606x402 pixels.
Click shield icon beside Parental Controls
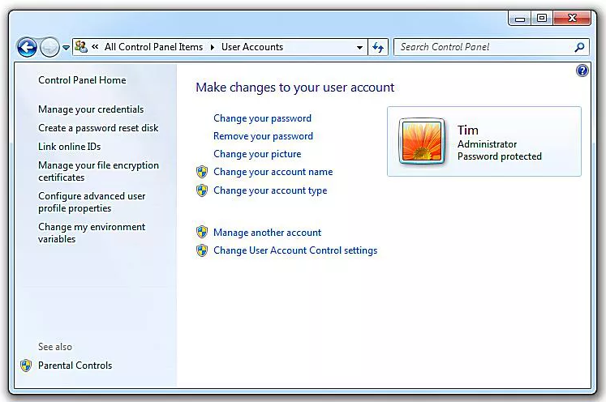pyautogui.click(x=26, y=366)
